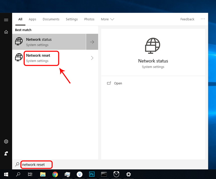Open Settings gear on the taskbar
Screen dimensions: 216x179
pos(129,174)
